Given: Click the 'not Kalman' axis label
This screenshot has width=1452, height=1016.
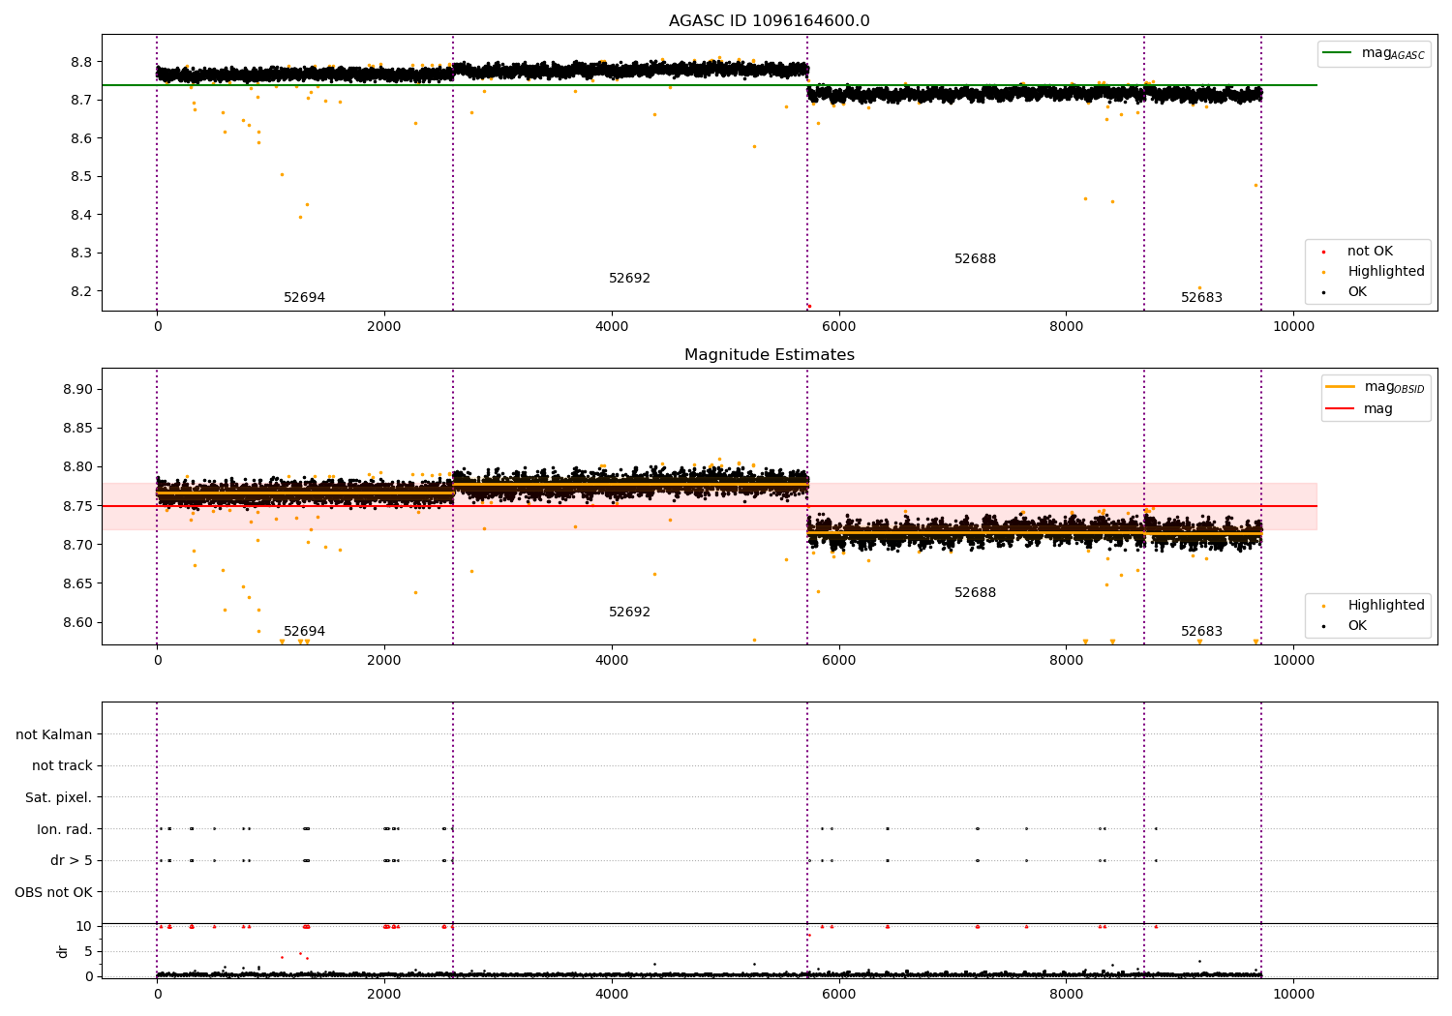Looking at the screenshot, I should point(54,734).
